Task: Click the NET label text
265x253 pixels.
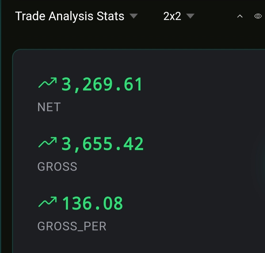Action: pos(49,107)
